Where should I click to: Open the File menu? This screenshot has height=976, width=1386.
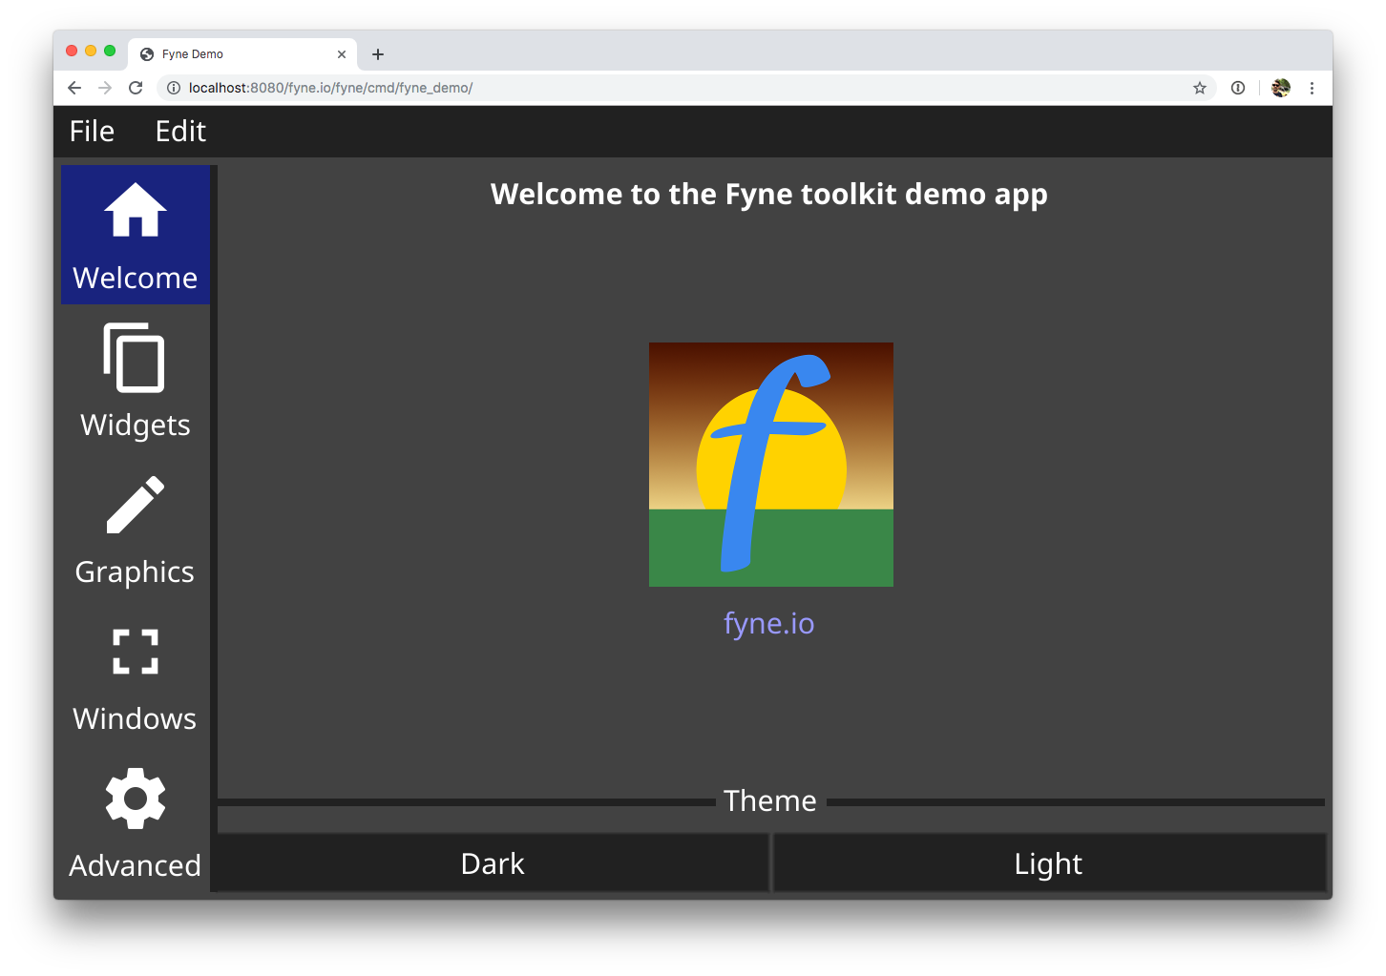point(92,132)
